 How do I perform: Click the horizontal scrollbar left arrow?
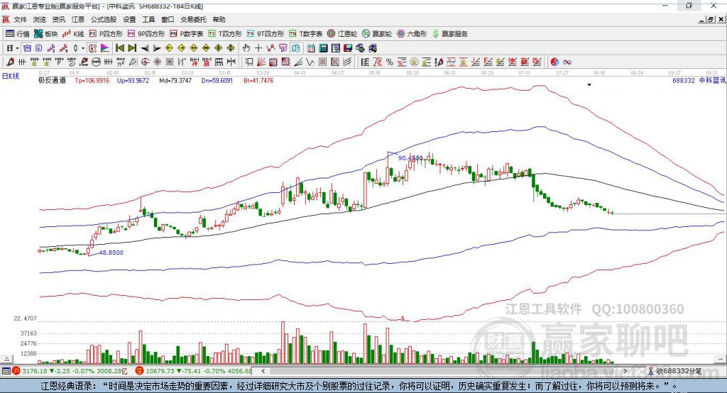click(x=263, y=371)
